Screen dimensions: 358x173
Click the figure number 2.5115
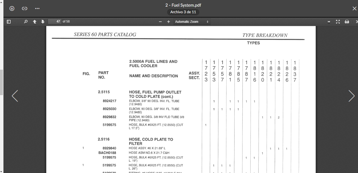104,92
